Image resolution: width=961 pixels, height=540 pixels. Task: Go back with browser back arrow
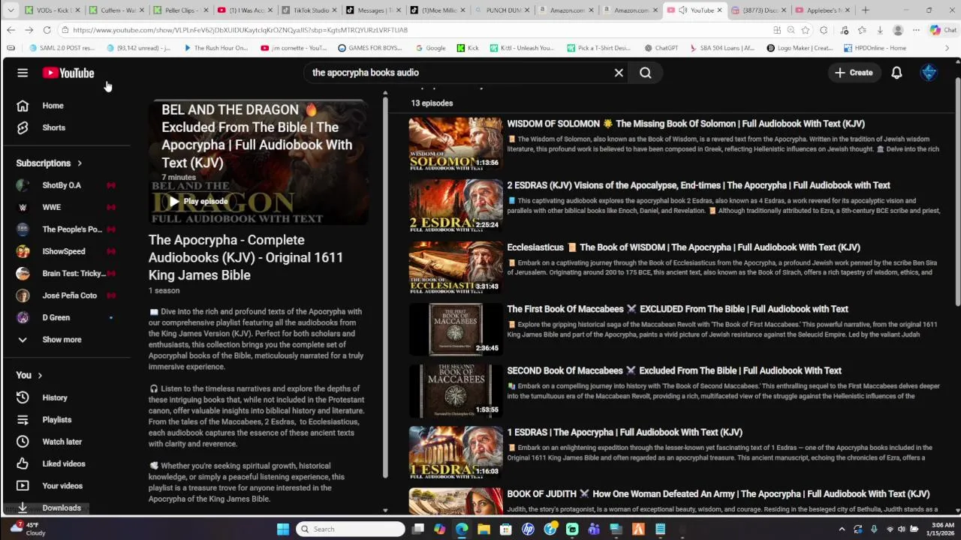click(11, 30)
